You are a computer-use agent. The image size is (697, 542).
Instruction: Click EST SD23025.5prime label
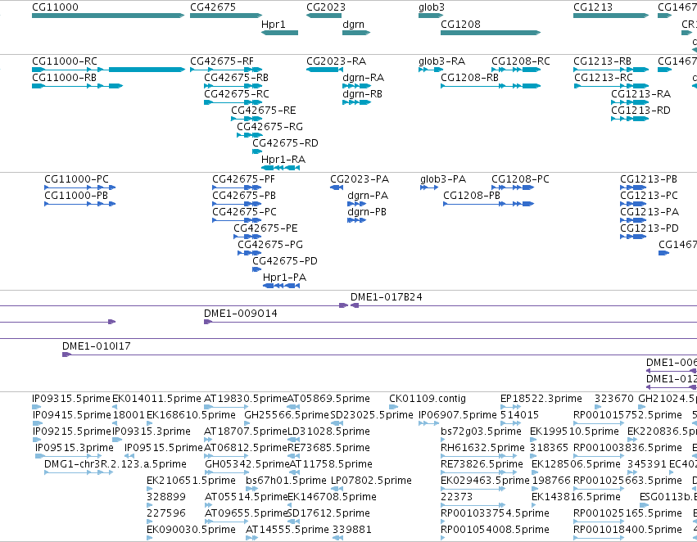372,415
